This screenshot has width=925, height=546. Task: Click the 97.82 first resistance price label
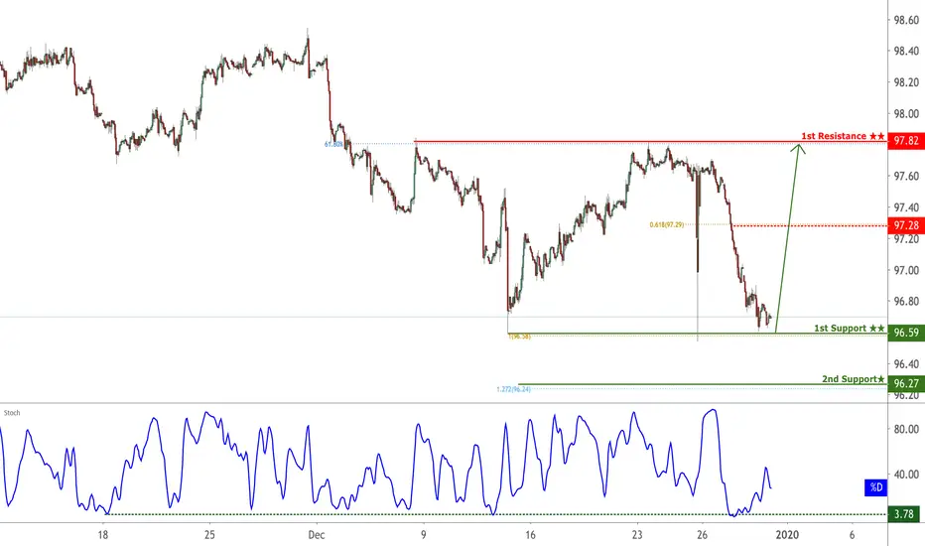coord(905,141)
